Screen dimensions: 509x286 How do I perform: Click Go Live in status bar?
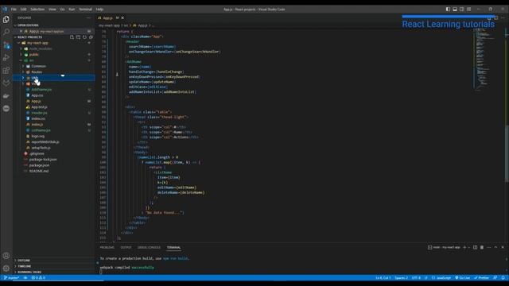463,278
